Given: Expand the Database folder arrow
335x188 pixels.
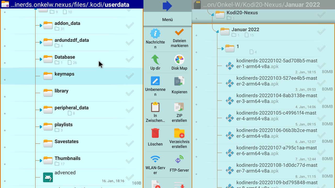Looking at the screenshot, I should (x=41, y=59).
